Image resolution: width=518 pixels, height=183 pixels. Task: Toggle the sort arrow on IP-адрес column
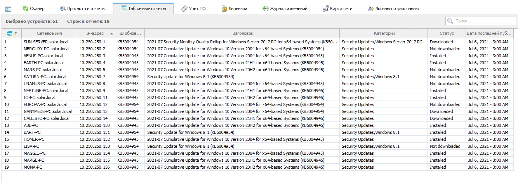tap(112, 34)
